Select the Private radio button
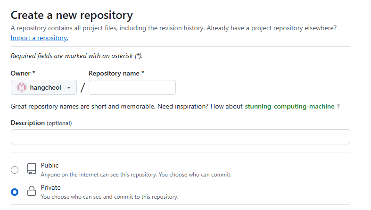371x210 pixels. (15, 192)
